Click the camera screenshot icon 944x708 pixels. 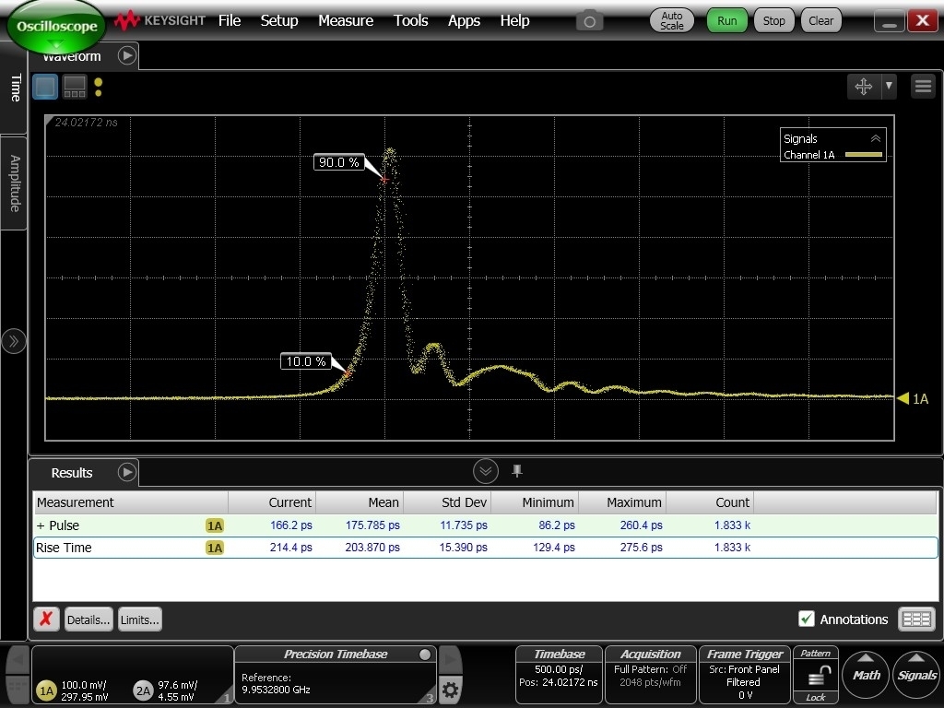[590, 21]
